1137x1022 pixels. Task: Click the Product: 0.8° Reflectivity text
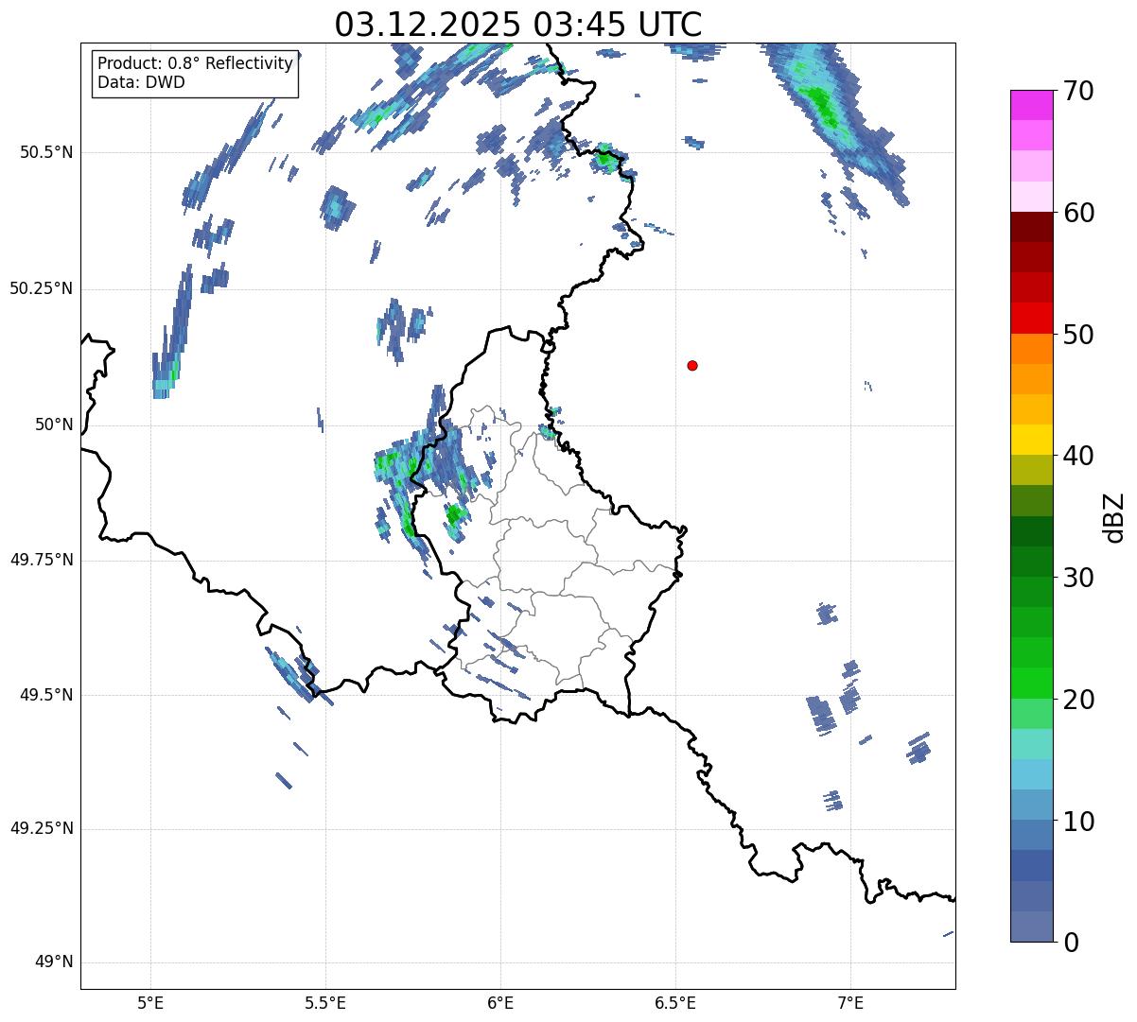pos(196,63)
